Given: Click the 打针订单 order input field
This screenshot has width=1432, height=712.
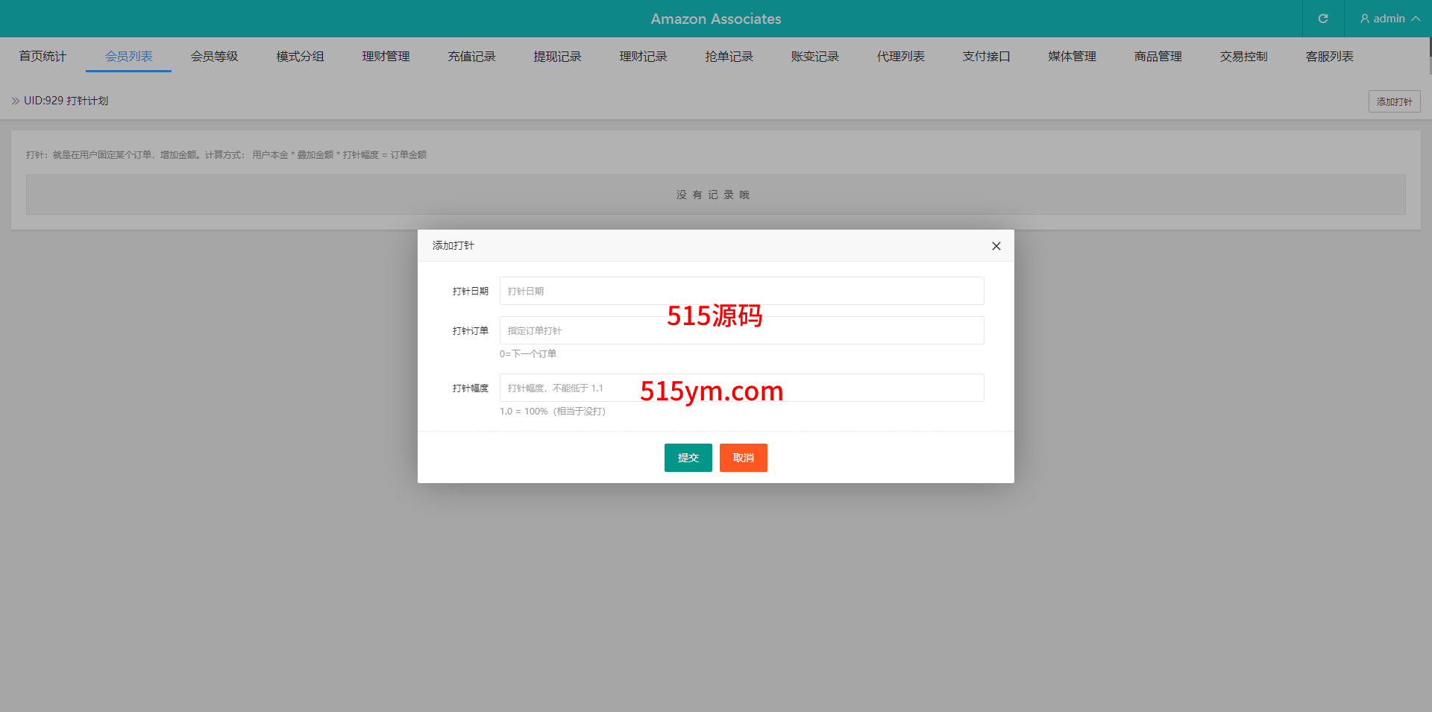Looking at the screenshot, I should (x=741, y=330).
